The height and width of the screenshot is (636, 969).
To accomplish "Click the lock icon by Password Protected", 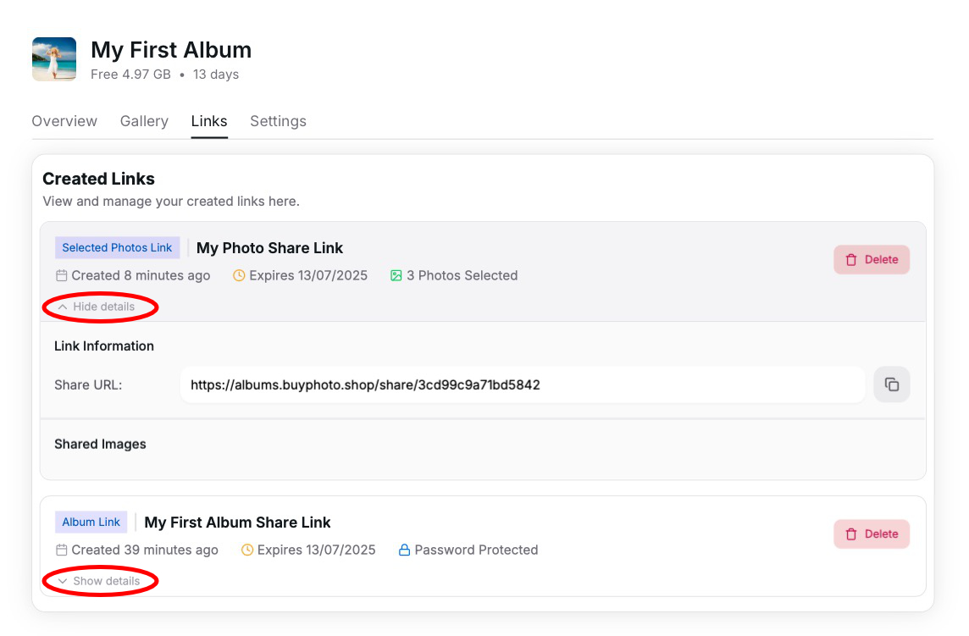I will click(404, 550).
